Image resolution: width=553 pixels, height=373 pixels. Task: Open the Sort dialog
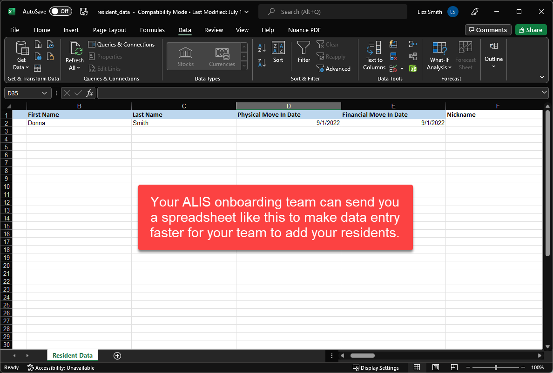click(x=278, y=52)
